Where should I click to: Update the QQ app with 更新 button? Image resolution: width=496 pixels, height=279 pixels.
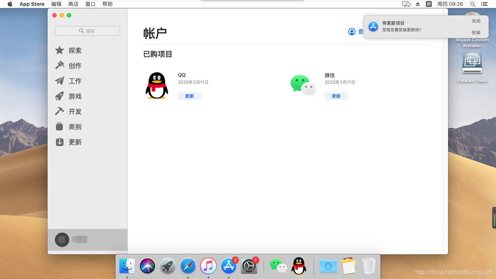click(x=190, y=96)
